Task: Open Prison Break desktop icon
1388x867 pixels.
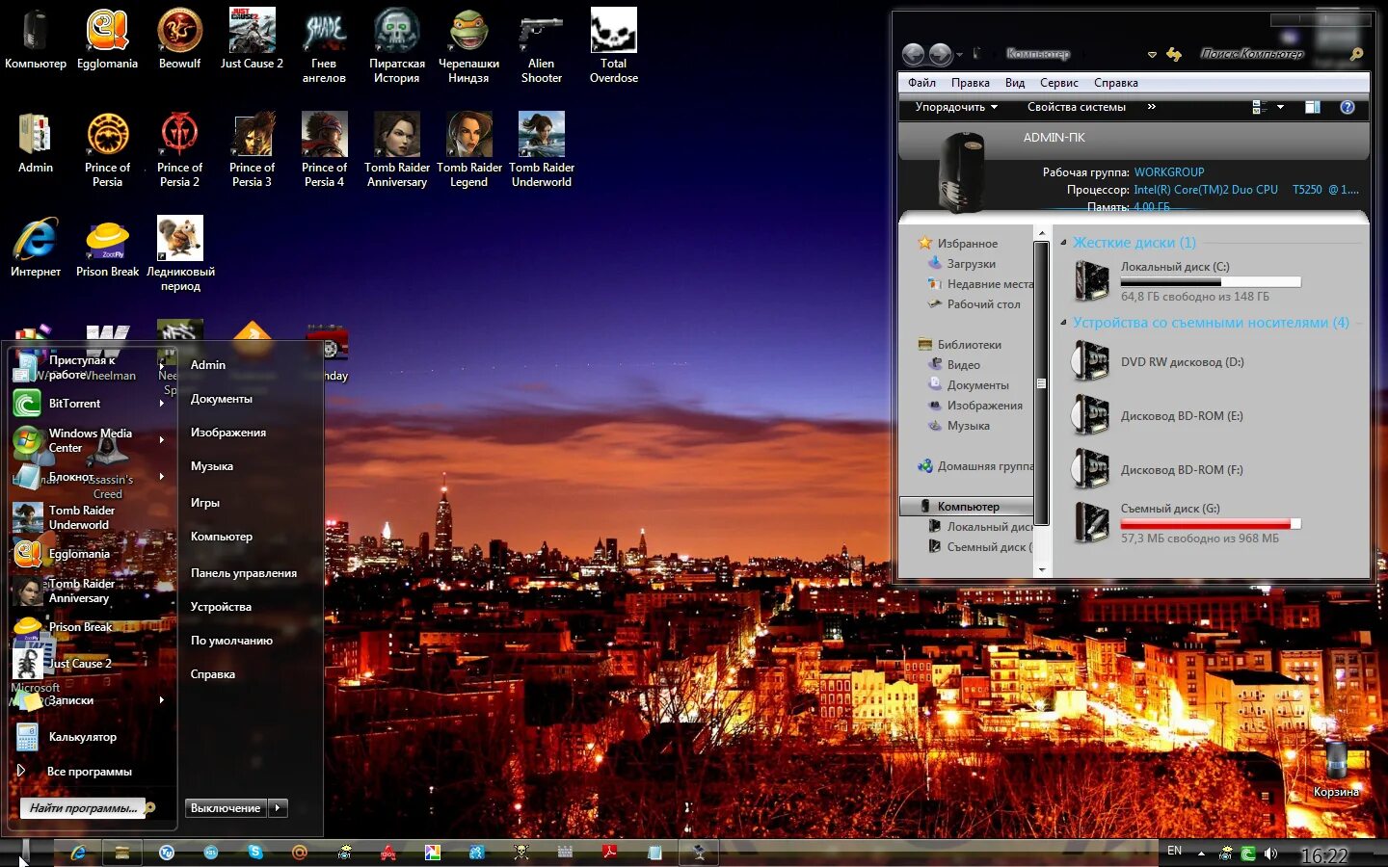Action: pos(107,238)
